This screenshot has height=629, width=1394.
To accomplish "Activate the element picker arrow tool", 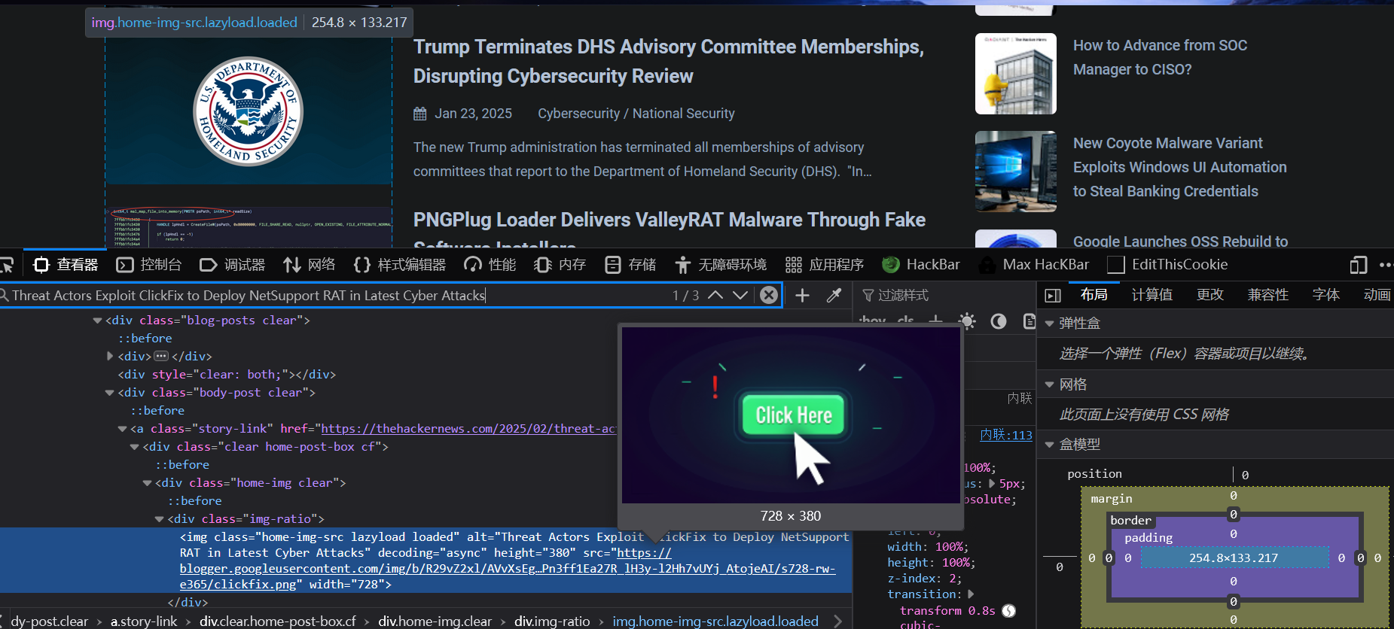I will [x=6, y=265].
